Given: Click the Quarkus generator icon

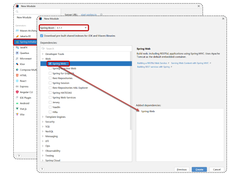Looking at the screenshot, I should click(x=17, y=53).
